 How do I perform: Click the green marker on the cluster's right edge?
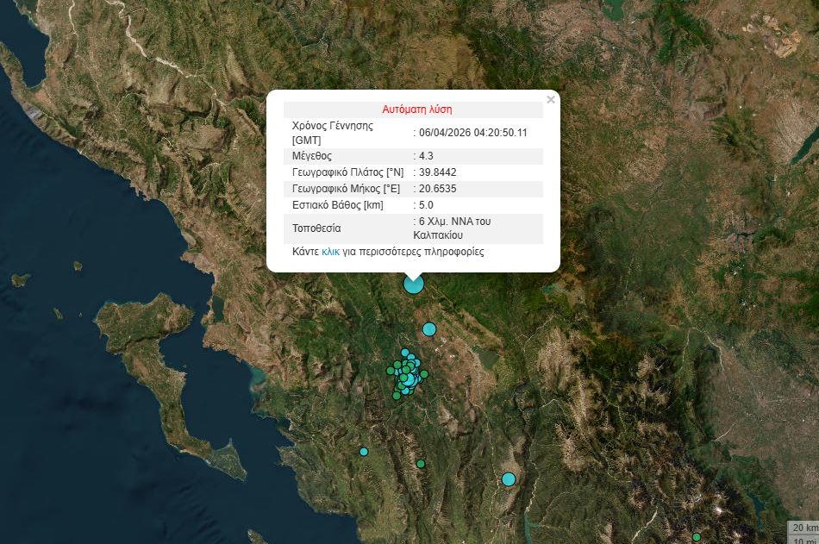tap(424, 373)
